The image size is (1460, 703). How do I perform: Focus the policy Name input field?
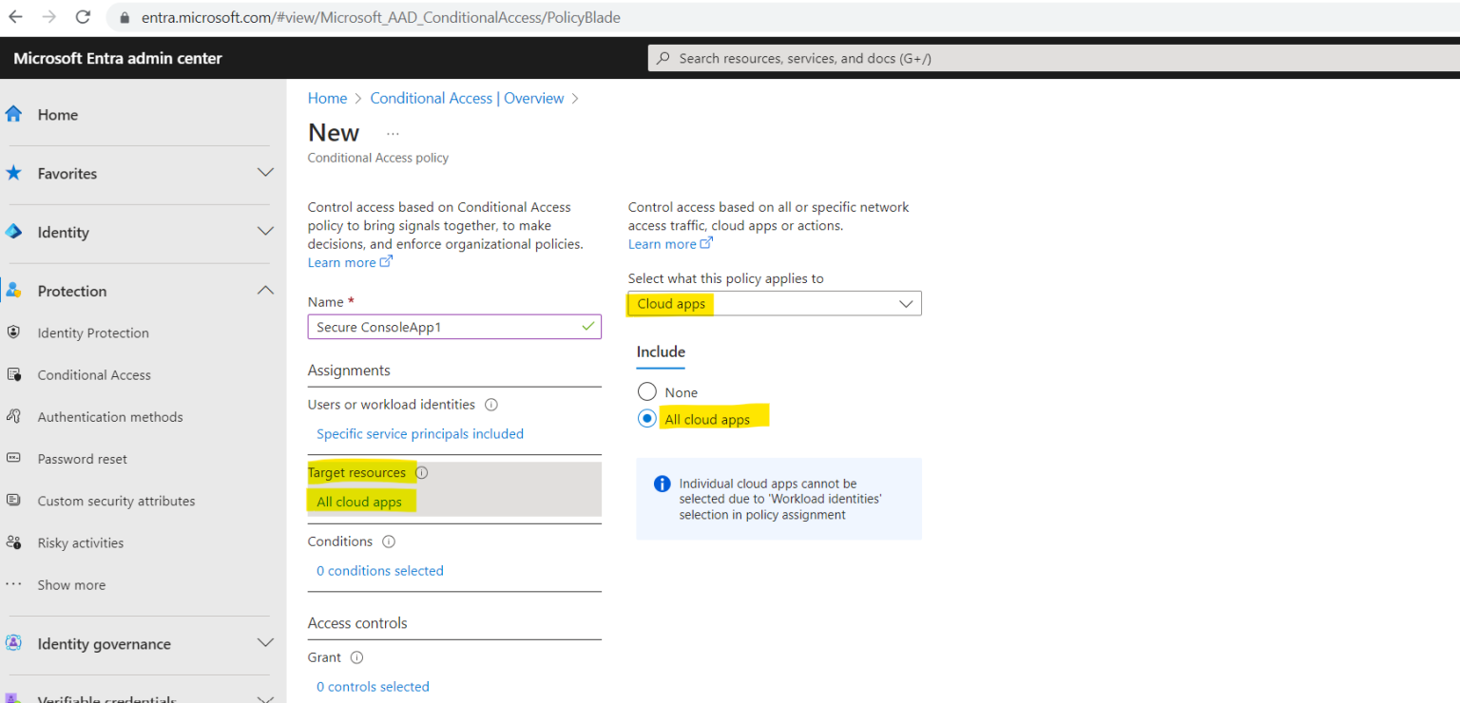pyautogui.click(x=454, y=326)
